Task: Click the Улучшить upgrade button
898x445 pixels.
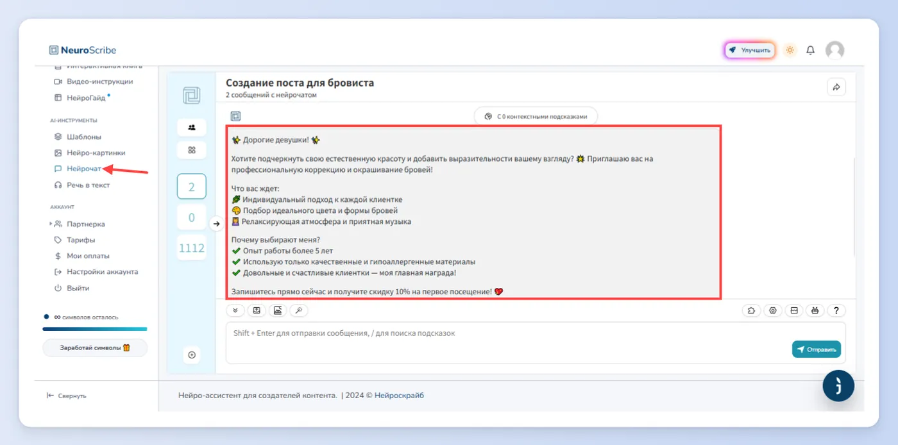Action: [750, 50]
